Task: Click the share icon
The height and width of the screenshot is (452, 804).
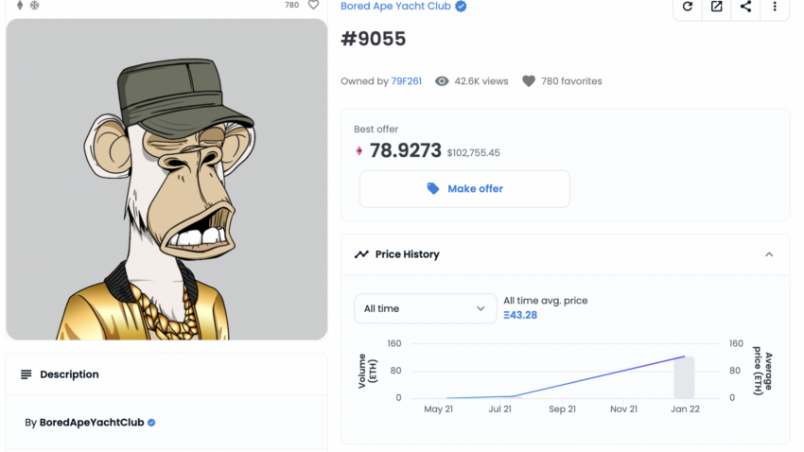Action: tap(746, 7)
